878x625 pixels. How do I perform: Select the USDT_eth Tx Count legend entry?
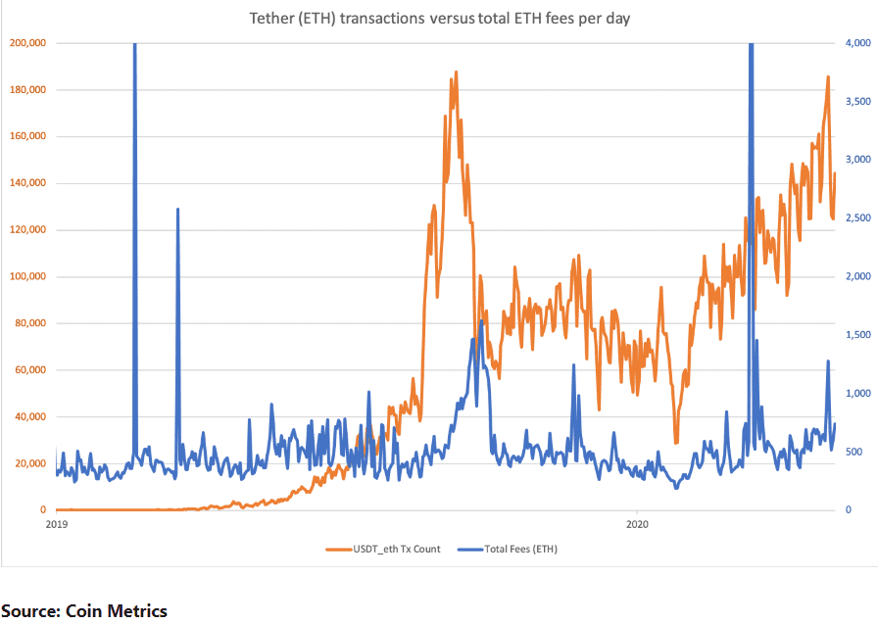click(x=383, y=550)
